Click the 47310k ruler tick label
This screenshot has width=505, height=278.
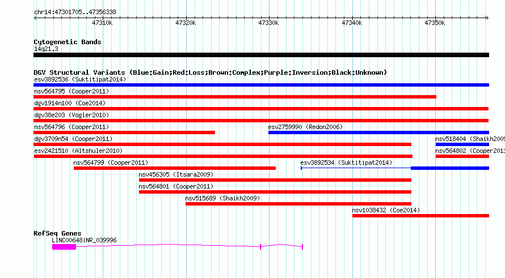pyautogui.click(x=102, y=23)
